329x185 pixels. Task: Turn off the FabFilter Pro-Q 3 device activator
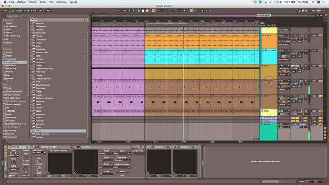point(34,147)
